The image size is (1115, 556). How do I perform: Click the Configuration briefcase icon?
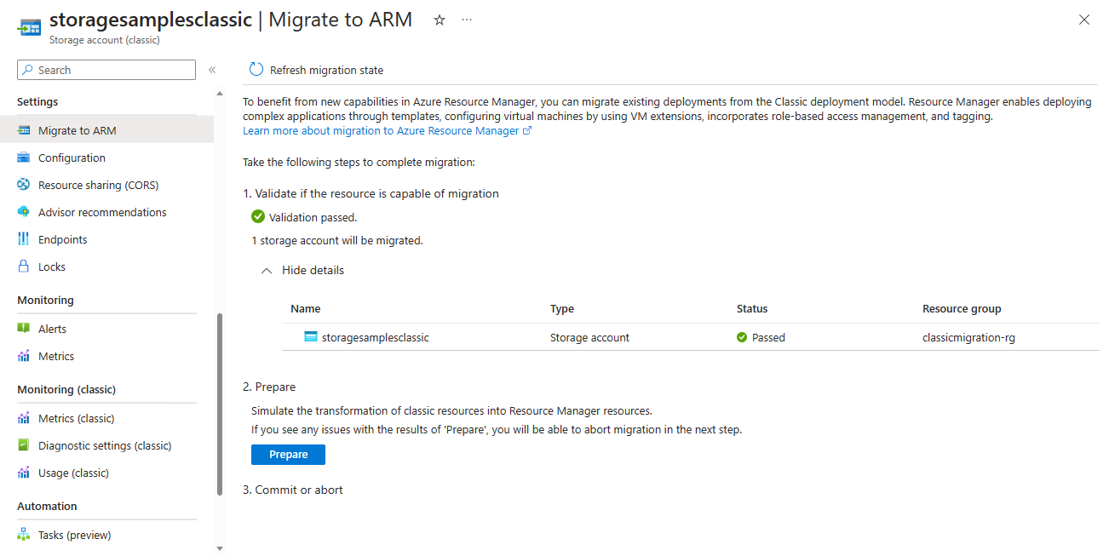24,158
